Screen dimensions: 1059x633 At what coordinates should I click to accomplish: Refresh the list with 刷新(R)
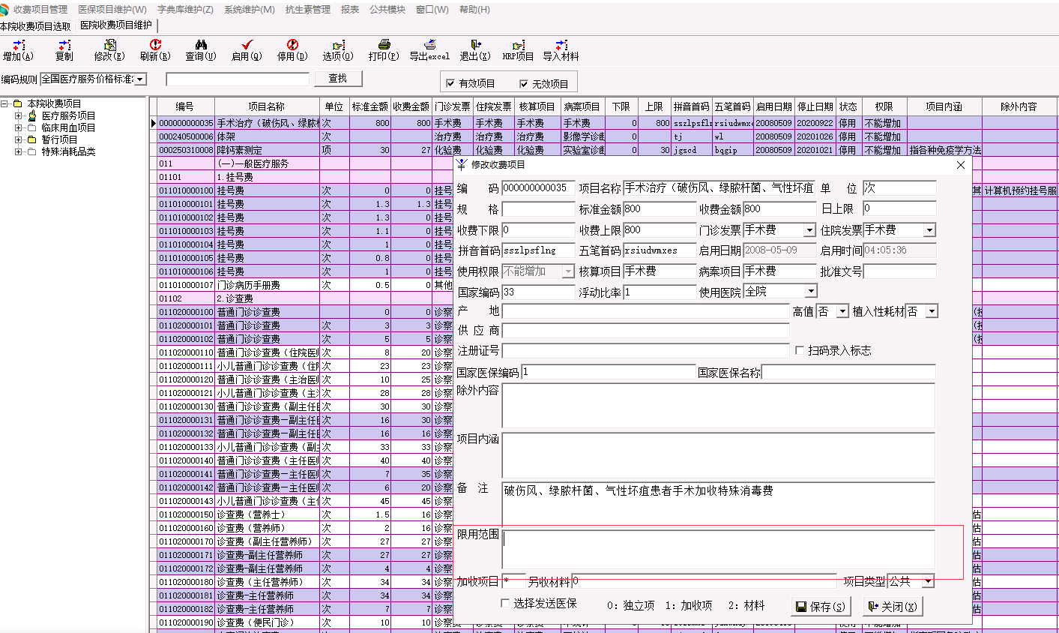155,50
